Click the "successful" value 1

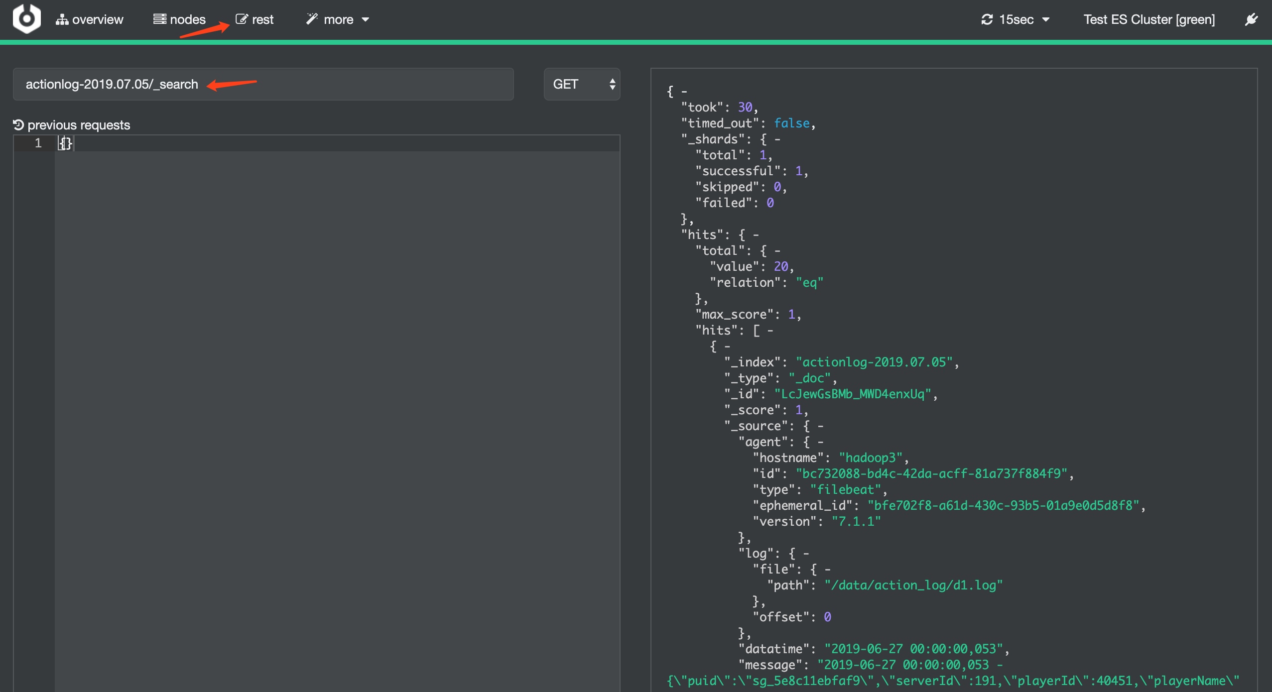(799, 171)
